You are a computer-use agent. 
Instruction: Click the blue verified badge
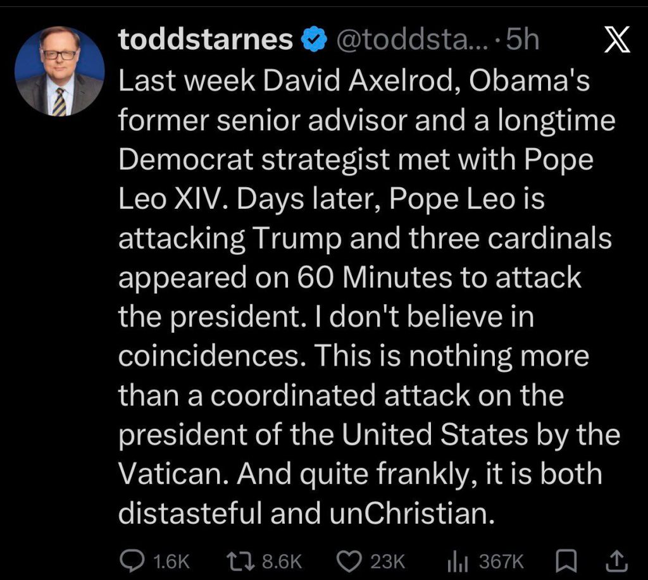(x=314, y=40)
